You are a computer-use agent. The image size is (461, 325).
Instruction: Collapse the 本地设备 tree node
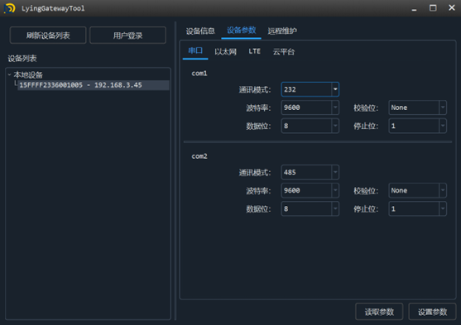click(x=9, y=74)
